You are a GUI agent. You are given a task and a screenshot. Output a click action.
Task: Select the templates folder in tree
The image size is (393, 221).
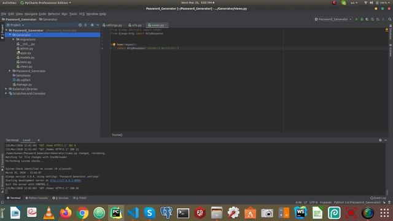pos(21,76)
